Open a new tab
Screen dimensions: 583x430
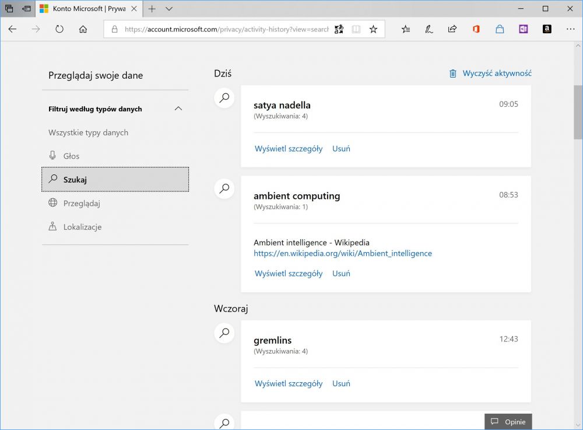point(152,9)
